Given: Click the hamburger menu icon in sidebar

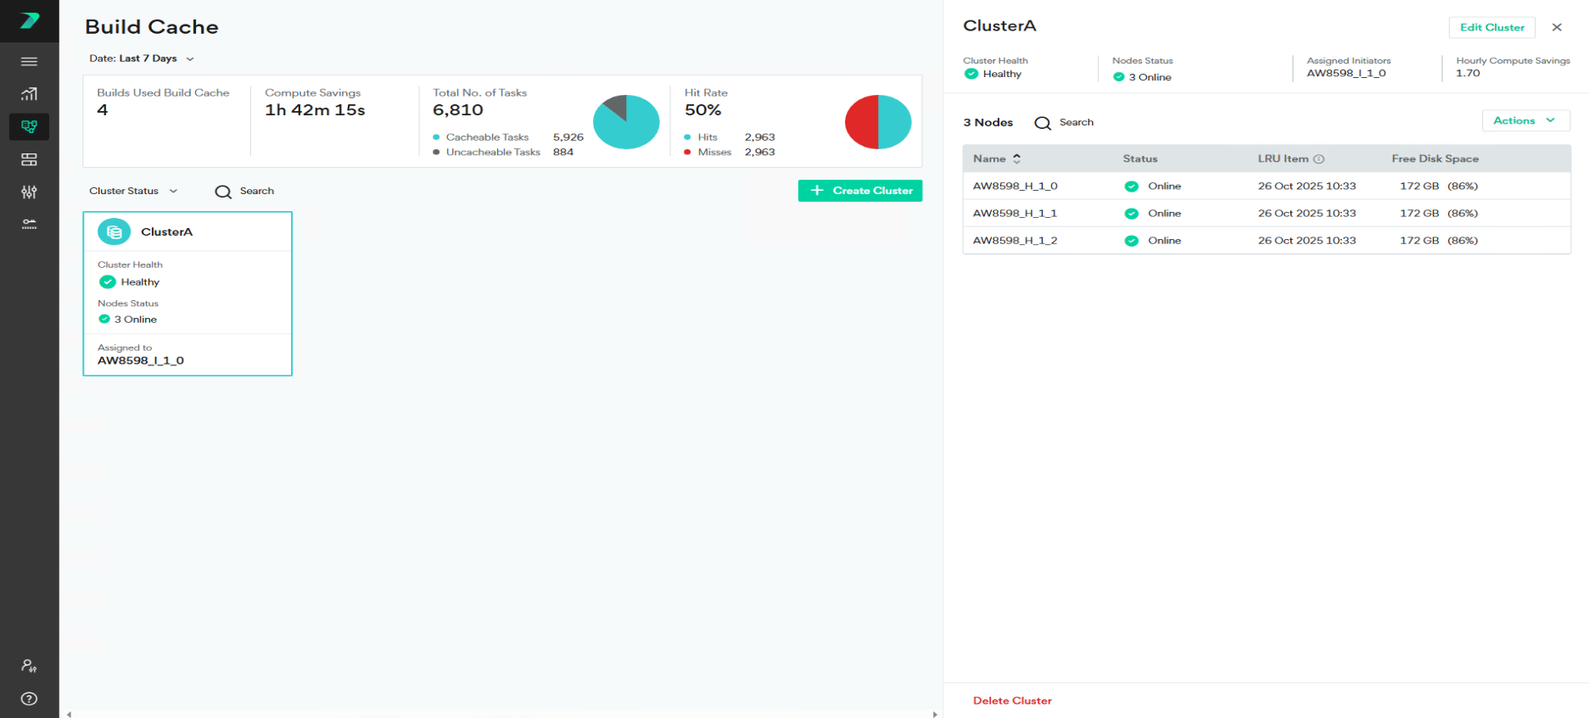Looking at the screenshot, I should click(29, 61).
